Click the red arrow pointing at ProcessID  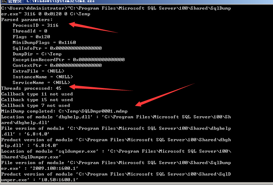click(93, 27)
